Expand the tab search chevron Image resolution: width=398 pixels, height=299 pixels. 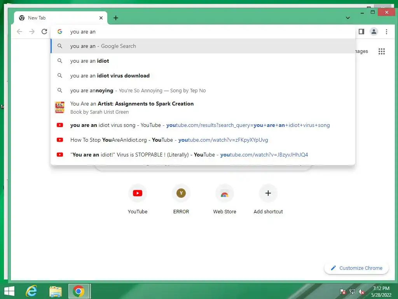click(348, 18)
